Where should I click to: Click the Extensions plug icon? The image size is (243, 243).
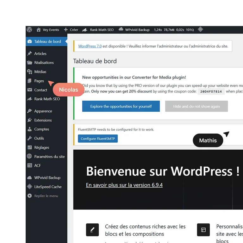tap(30, 120)
